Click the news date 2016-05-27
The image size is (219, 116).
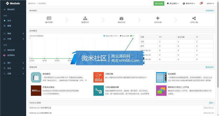tap(208, 108)
